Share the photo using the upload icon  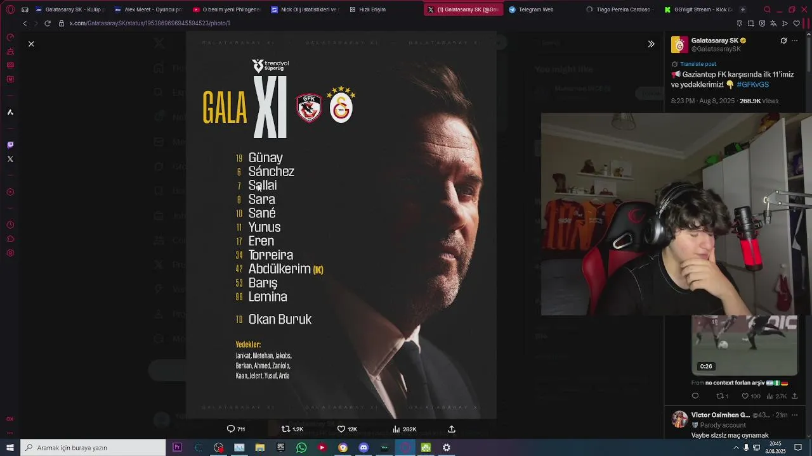coord(452,429)
